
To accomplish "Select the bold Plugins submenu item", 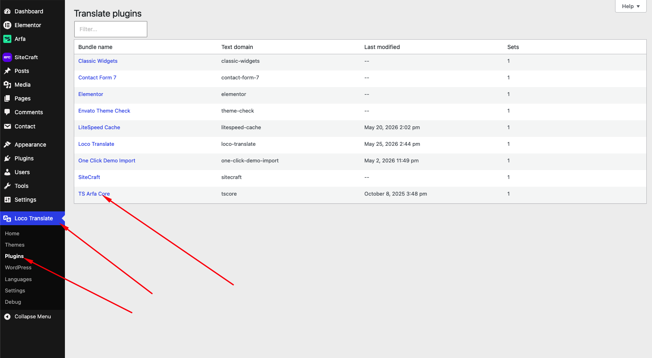I will coord(14,256).
